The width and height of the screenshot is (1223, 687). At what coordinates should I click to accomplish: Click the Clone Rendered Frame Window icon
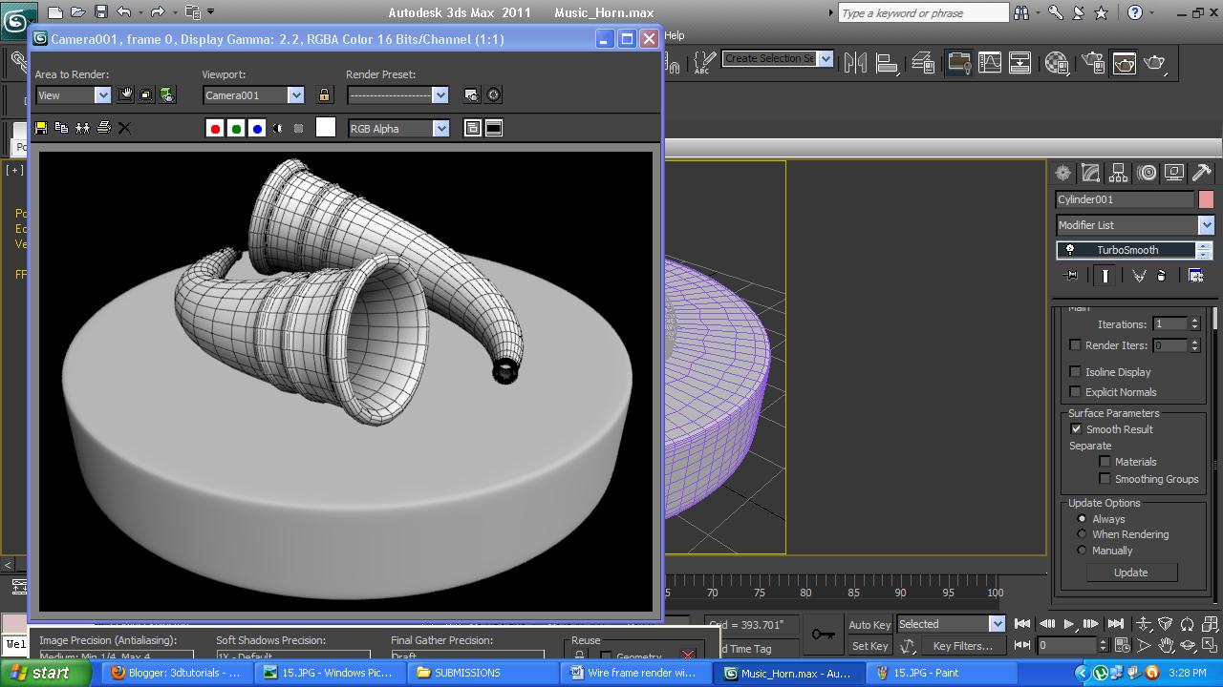(x=82, y=127)
